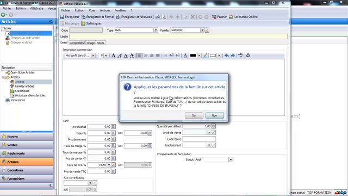The image size is (348, 196).
Task: Click into the Prix d'achat field
Action: (x=99, y=127)
